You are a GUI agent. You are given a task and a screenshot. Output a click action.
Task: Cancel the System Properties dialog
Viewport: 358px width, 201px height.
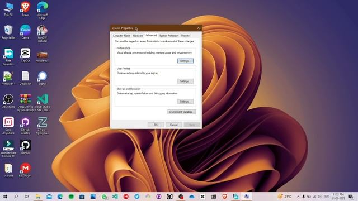coord(174,125)
